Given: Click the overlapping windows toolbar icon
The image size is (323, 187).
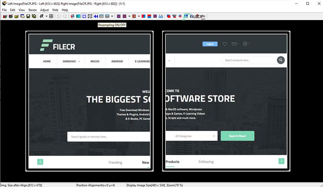Looking at the screenshot, I should pyautogui.click(x=22, y=16).
